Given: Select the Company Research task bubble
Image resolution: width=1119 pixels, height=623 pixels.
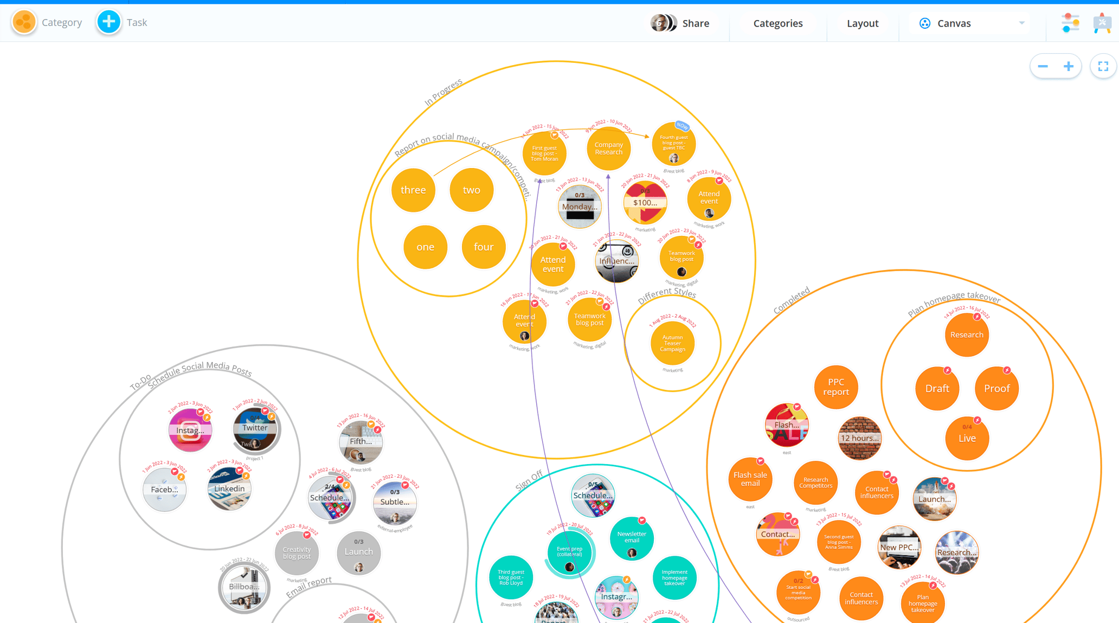Looking at the screenshot, I should 608,149.
